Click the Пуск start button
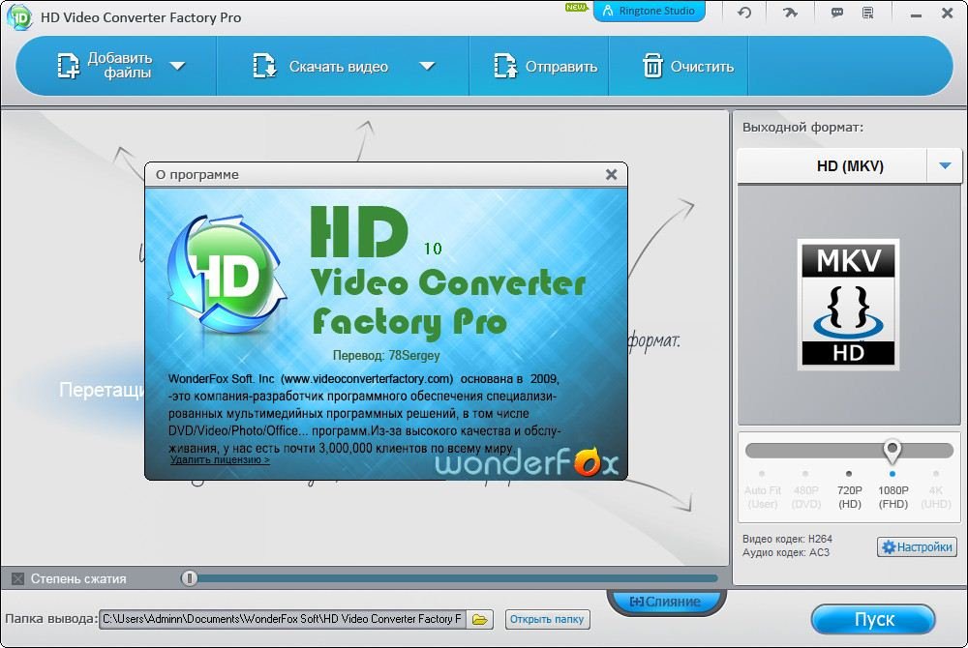The image size is (968, 648). click(873, 619)
